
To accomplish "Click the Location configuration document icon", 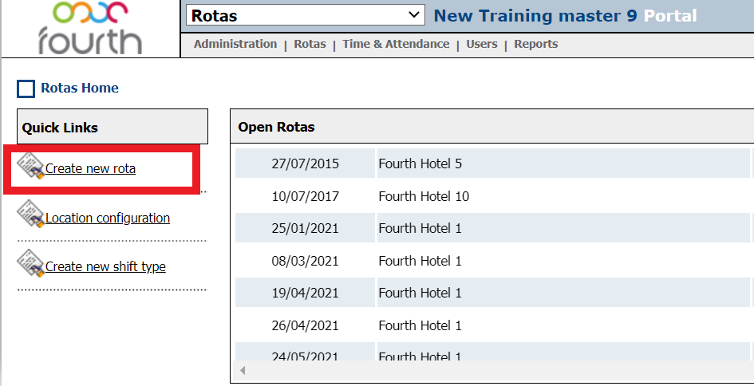I will [x=31, y=215].
